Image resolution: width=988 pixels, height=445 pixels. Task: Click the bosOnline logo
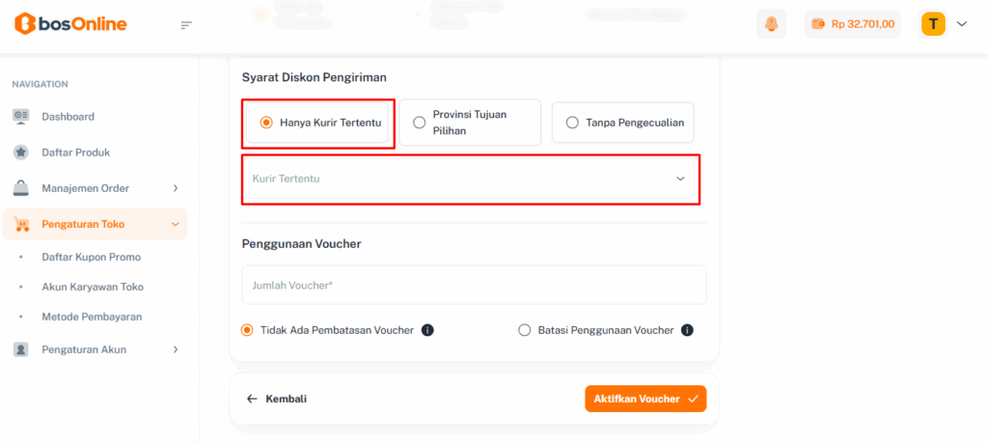70,24
